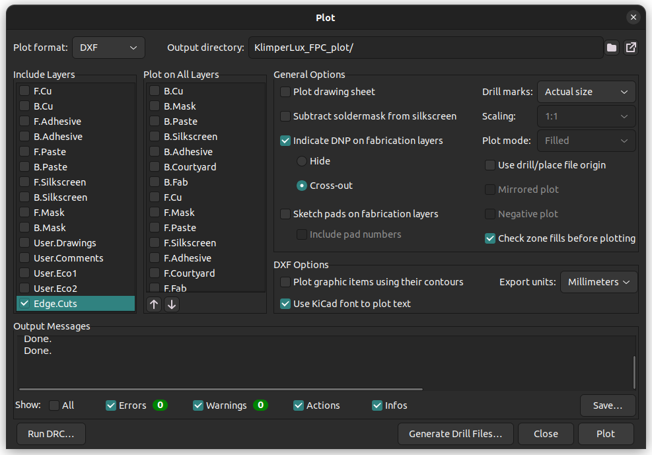This screenshot has height=455, width=652.
Task: Check B.Adhesive in Include Layers
Action: point(24,137)
